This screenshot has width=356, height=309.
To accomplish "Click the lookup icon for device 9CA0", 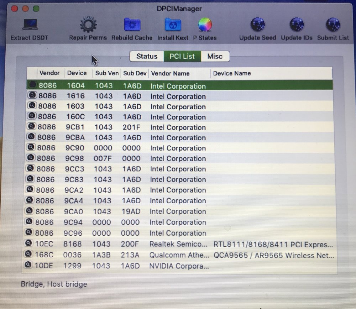I will tap(29, 211).
